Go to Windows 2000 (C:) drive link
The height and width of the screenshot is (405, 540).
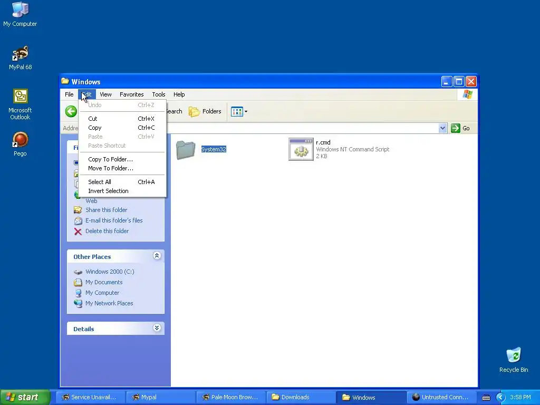pos(110,272)
